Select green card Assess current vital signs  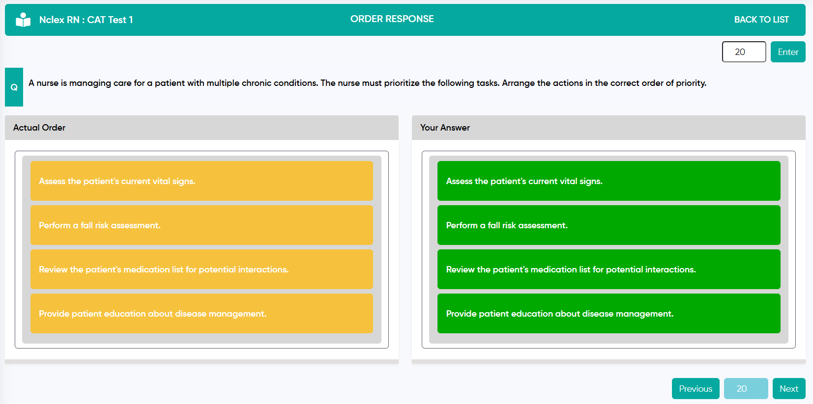[x=609, y=181]
